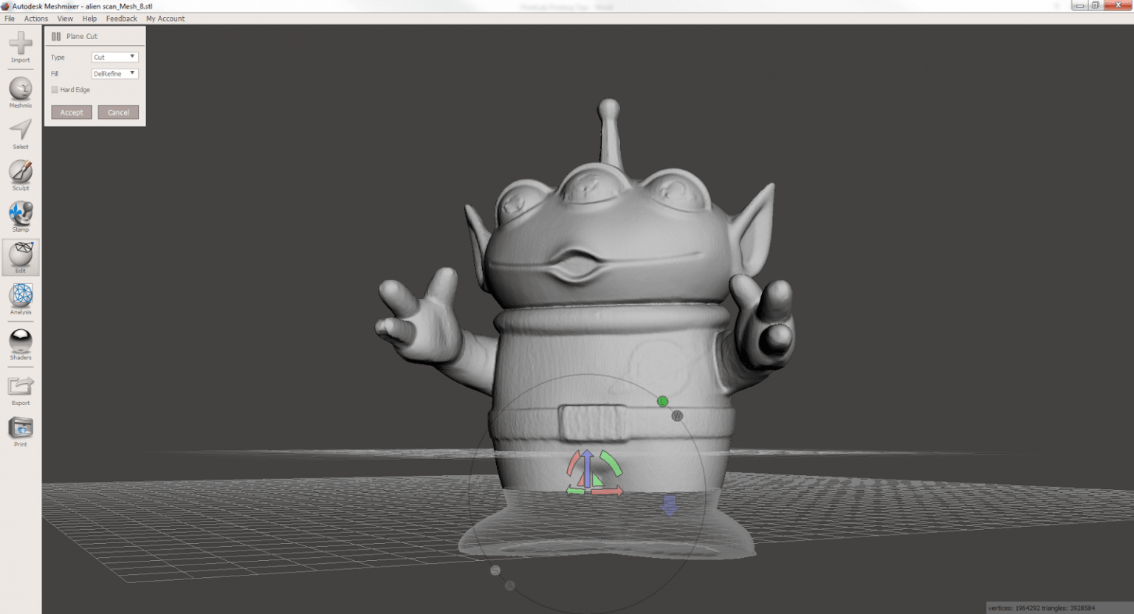
Task: Click the vertices and triangles status text
Action: (1042, 608)
